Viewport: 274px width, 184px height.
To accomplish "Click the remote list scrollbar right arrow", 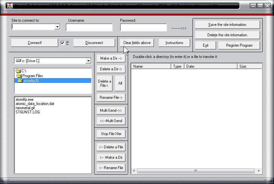I will [x=259, y=171].
